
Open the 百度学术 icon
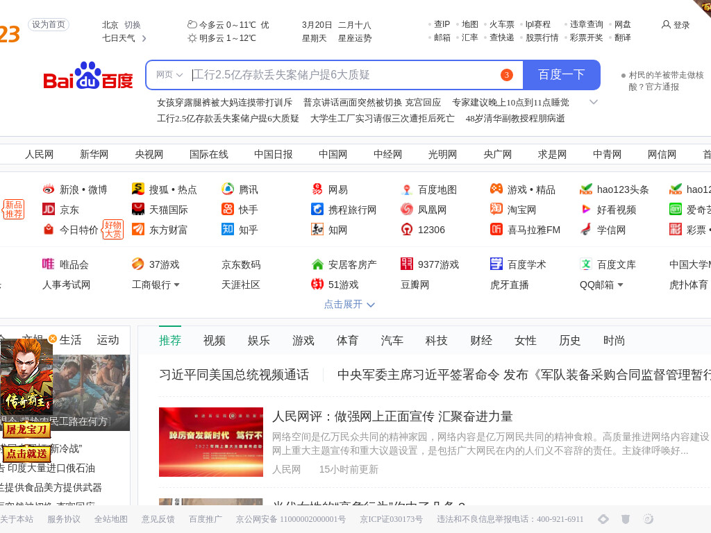click(x=496, y=264)
